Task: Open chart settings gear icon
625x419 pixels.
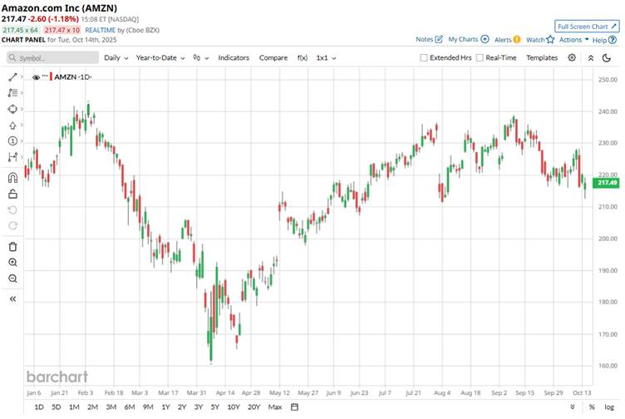Action: click(572, 58)
